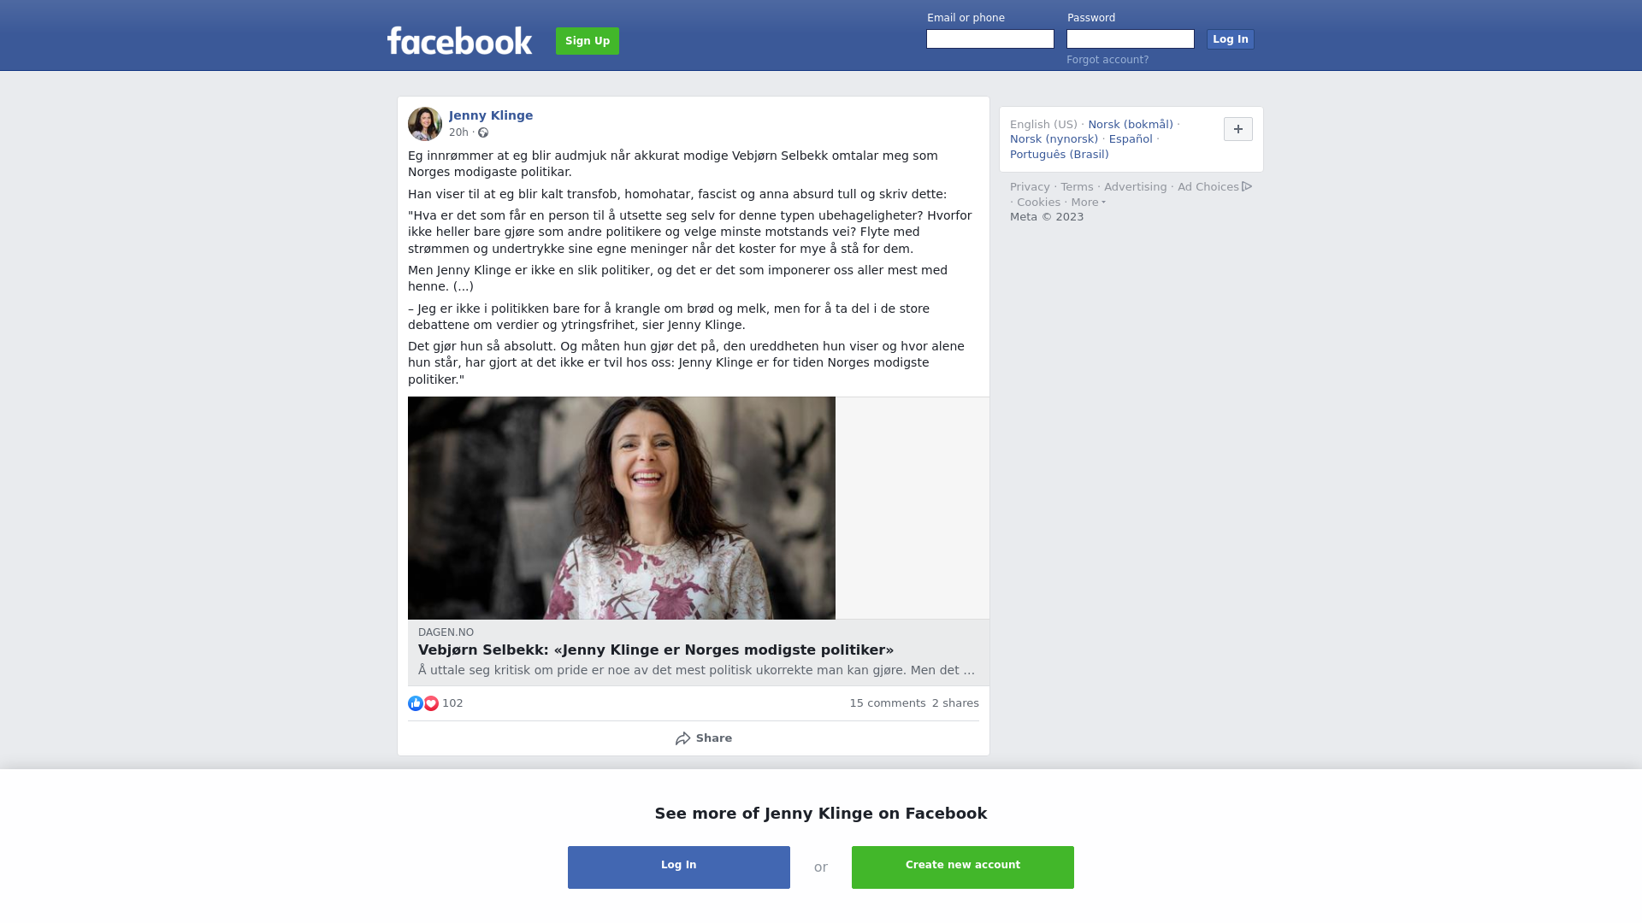
Task: Click the Create new account button
Action: click(x=963, y=867)
